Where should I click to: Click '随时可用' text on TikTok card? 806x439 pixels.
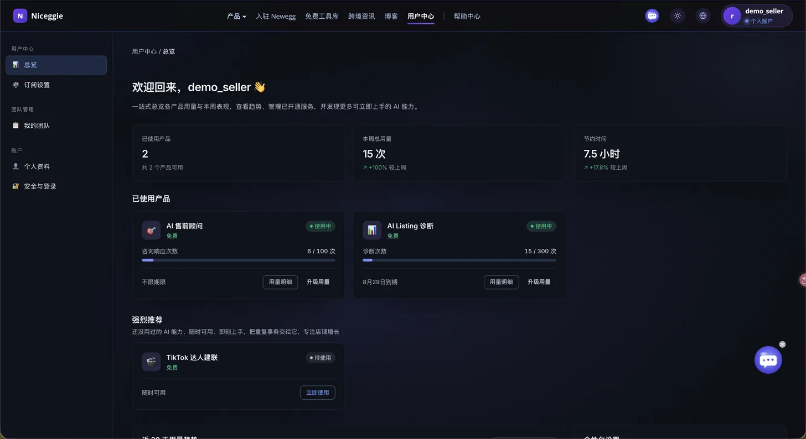[x=154, y=393]
